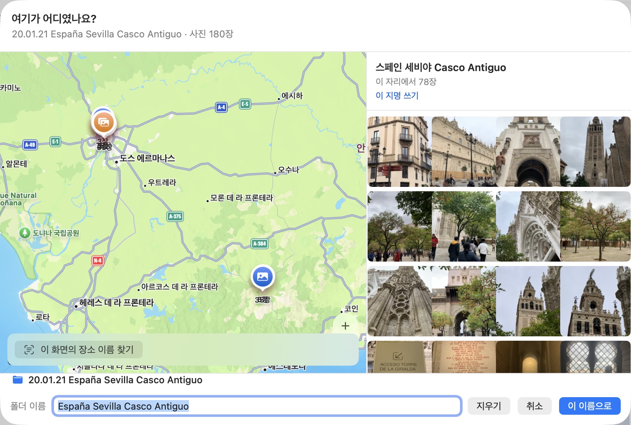This screenshot has width=631, height=425.
Task: Click the blue folder icon beside folder path
Action: (x=18, y=380)
